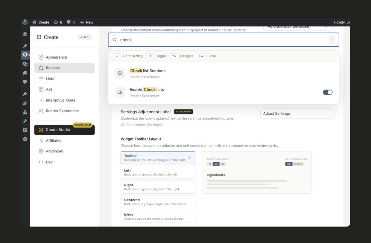371x243 pixels.
Task: Open the Auto (detect from locale) dropdown
Action: pos(297,27)
